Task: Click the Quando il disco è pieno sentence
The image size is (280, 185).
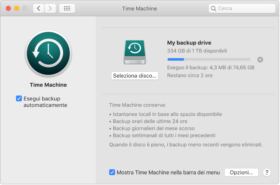Action: (186, 145)
